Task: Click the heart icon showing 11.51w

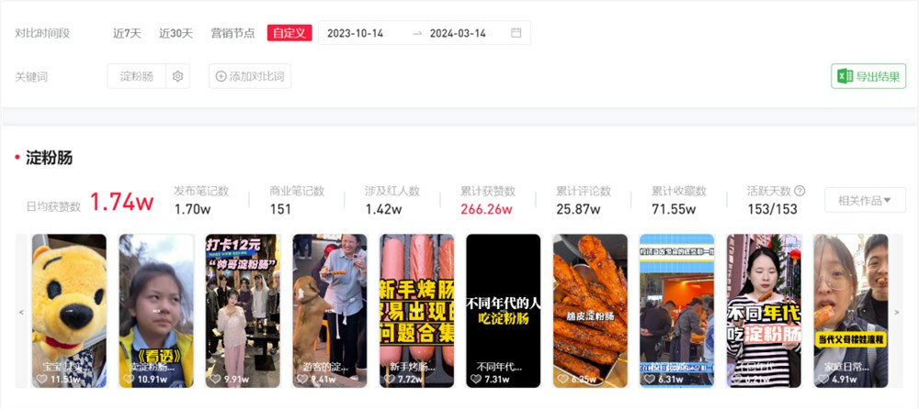Action: [41, 379]
